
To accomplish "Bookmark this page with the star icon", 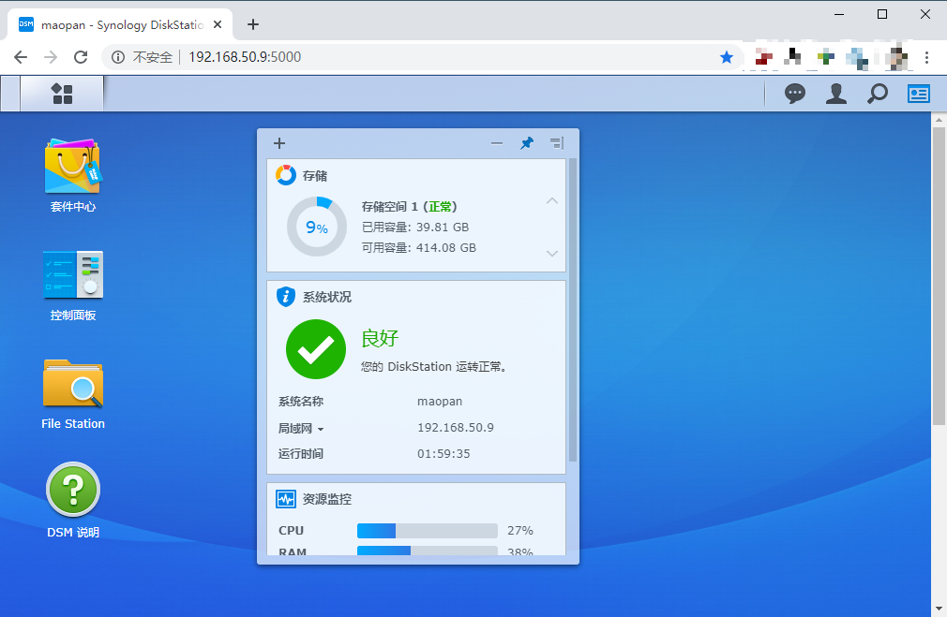I will [727, 57].
